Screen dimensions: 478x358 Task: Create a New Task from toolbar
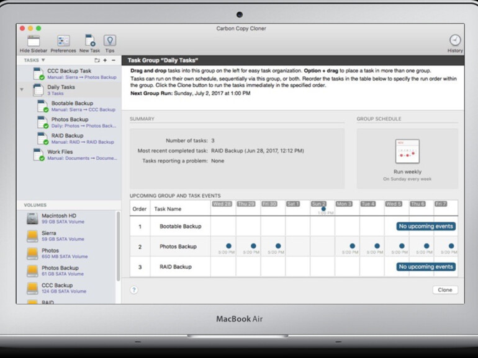coord(90,40)
